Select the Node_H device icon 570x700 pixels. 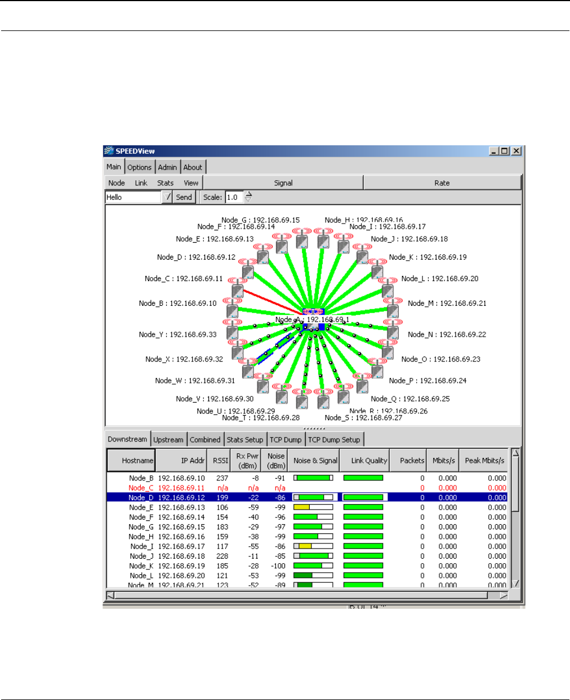(323, 239)
